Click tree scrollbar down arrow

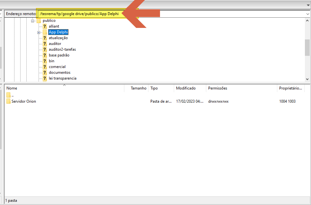click(x=307, y=79)
